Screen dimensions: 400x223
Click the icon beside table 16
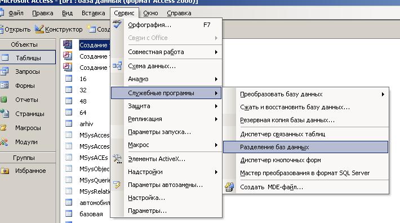pyautogui.click(x=69, y=78)
